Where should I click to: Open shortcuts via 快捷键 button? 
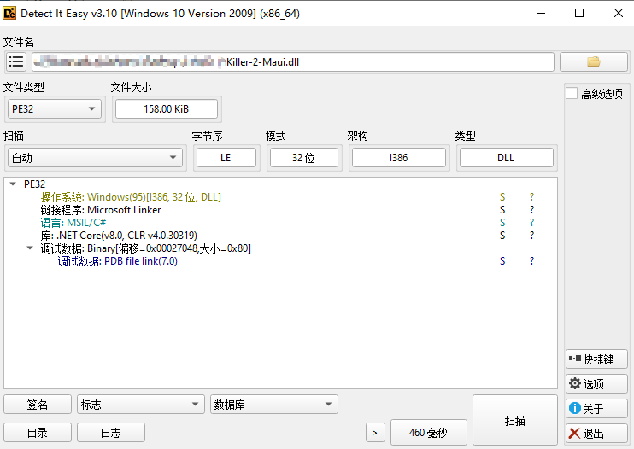pos(596,359)
